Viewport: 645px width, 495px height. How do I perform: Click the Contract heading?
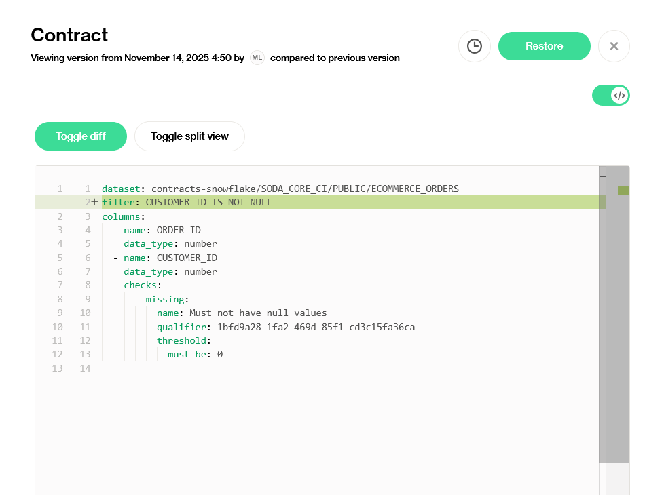[x=69, y=35]
